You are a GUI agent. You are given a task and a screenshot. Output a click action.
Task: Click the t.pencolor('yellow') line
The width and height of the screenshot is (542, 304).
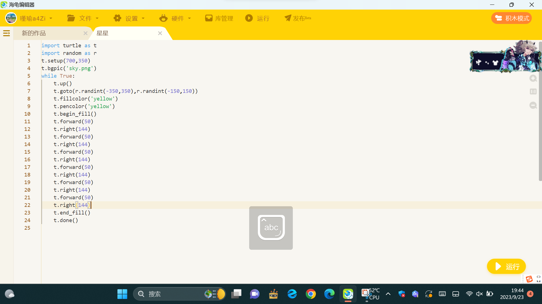pyautogui.click(x=84, y=106)
